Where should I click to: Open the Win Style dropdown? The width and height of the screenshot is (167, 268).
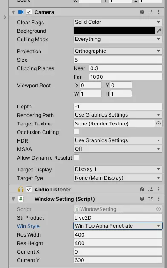tap(118, 226)
